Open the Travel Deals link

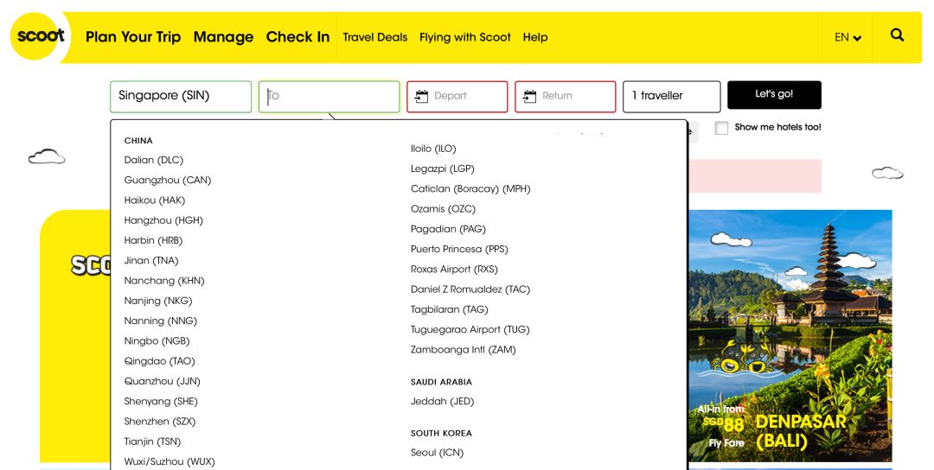pyautogui.click(x=374, y=37)
